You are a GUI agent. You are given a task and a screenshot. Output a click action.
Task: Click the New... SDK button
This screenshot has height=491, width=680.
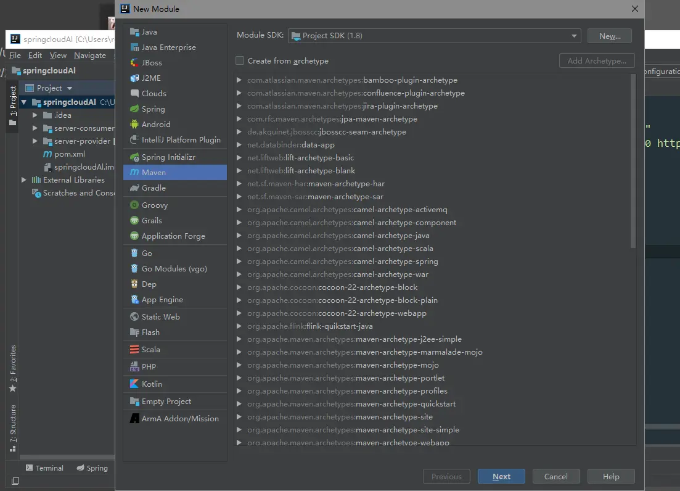609,36
